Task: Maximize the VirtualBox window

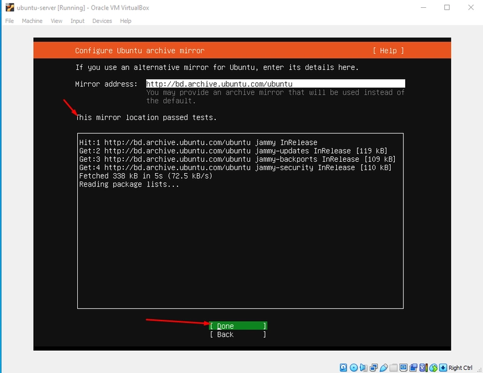Action: [447, 7]
